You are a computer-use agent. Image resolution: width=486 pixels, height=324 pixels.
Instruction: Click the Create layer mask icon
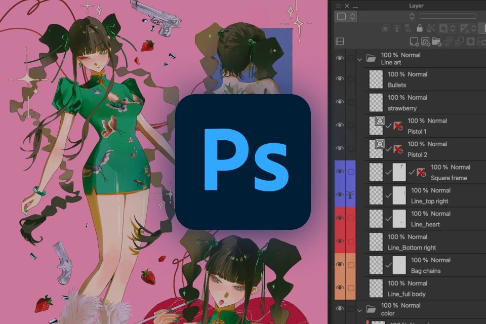pos(470,42)
